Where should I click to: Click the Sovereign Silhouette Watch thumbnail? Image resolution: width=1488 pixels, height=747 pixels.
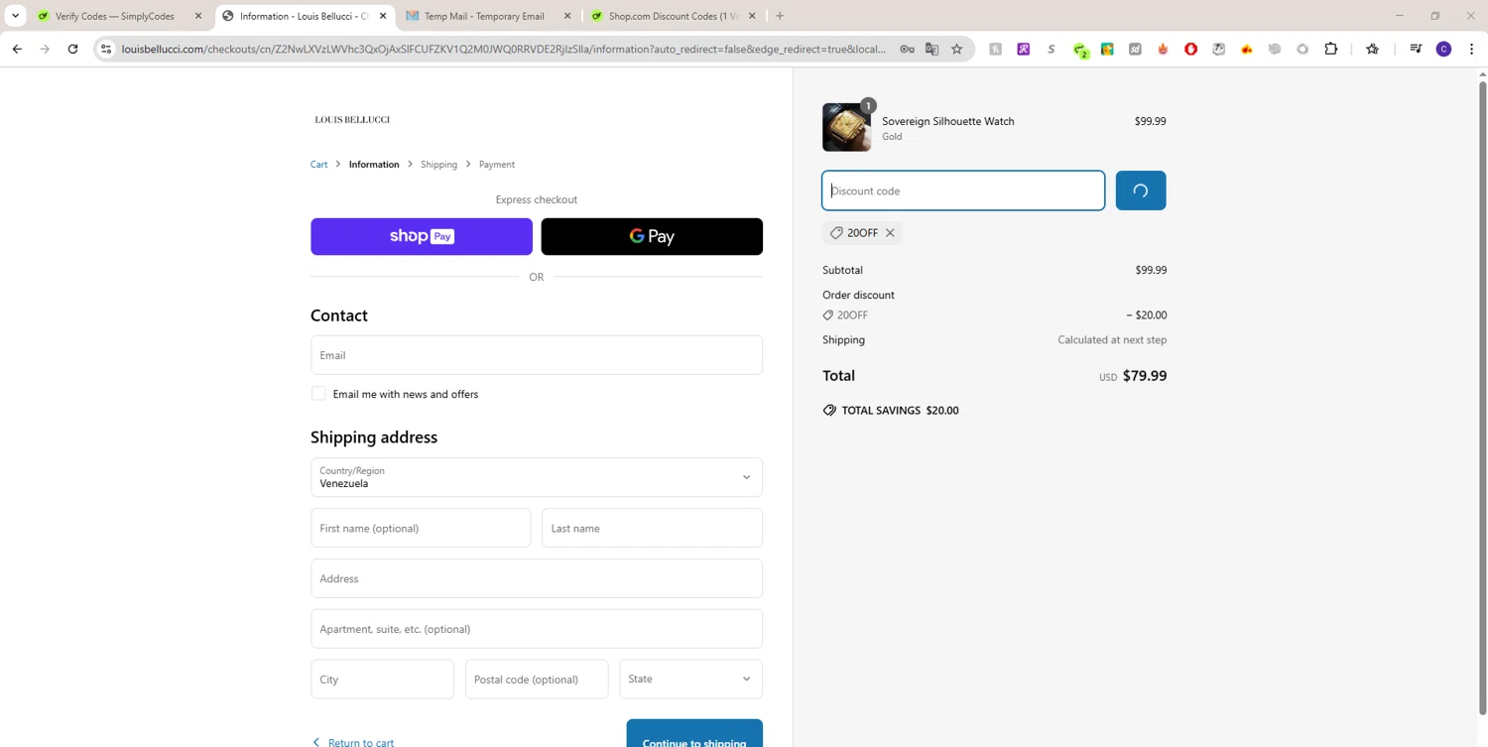846,127
